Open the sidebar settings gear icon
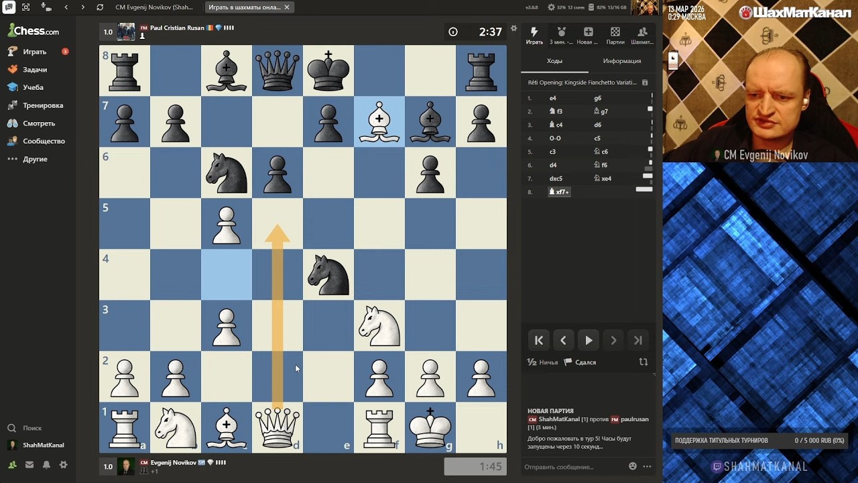 (63, 464)
